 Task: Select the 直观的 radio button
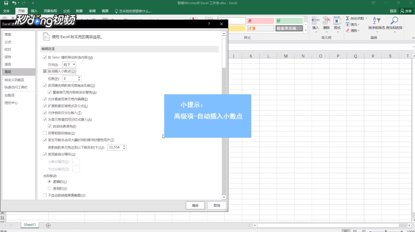[x=50, y=188]
